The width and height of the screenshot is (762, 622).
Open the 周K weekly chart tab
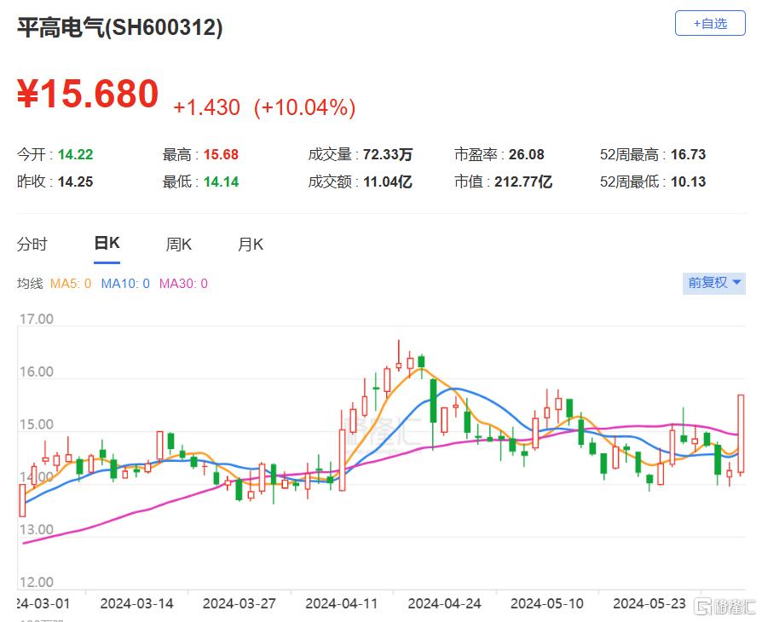(179, 244)
